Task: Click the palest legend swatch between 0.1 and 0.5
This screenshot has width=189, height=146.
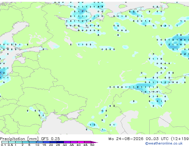Action: click(x=5, y=142)
